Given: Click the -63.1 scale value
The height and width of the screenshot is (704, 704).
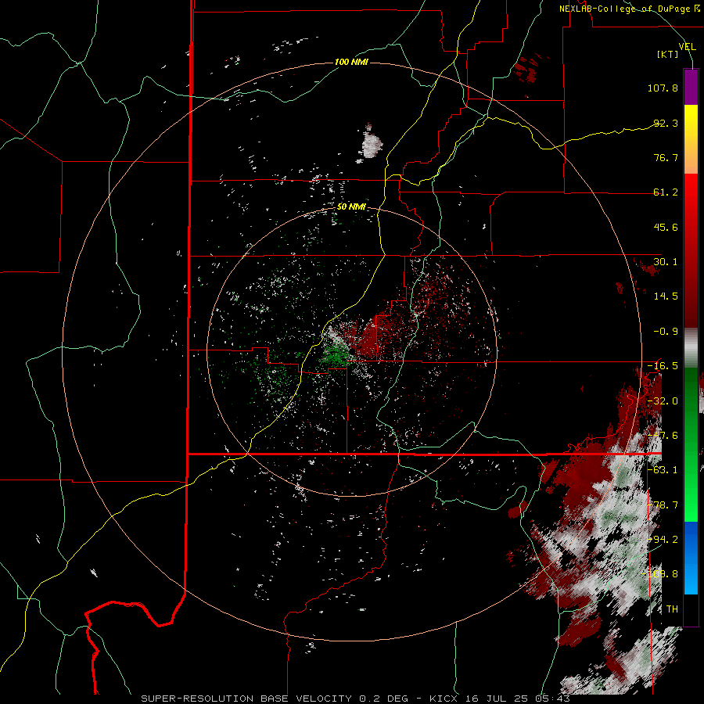Looking at the screenshot, I should [663, 470].
